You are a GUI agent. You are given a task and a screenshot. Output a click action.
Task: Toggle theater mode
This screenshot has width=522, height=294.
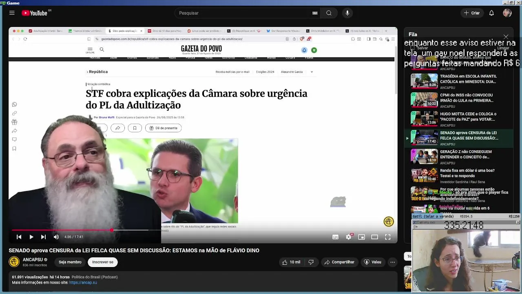pyautogui.click(x=374, y=237)
